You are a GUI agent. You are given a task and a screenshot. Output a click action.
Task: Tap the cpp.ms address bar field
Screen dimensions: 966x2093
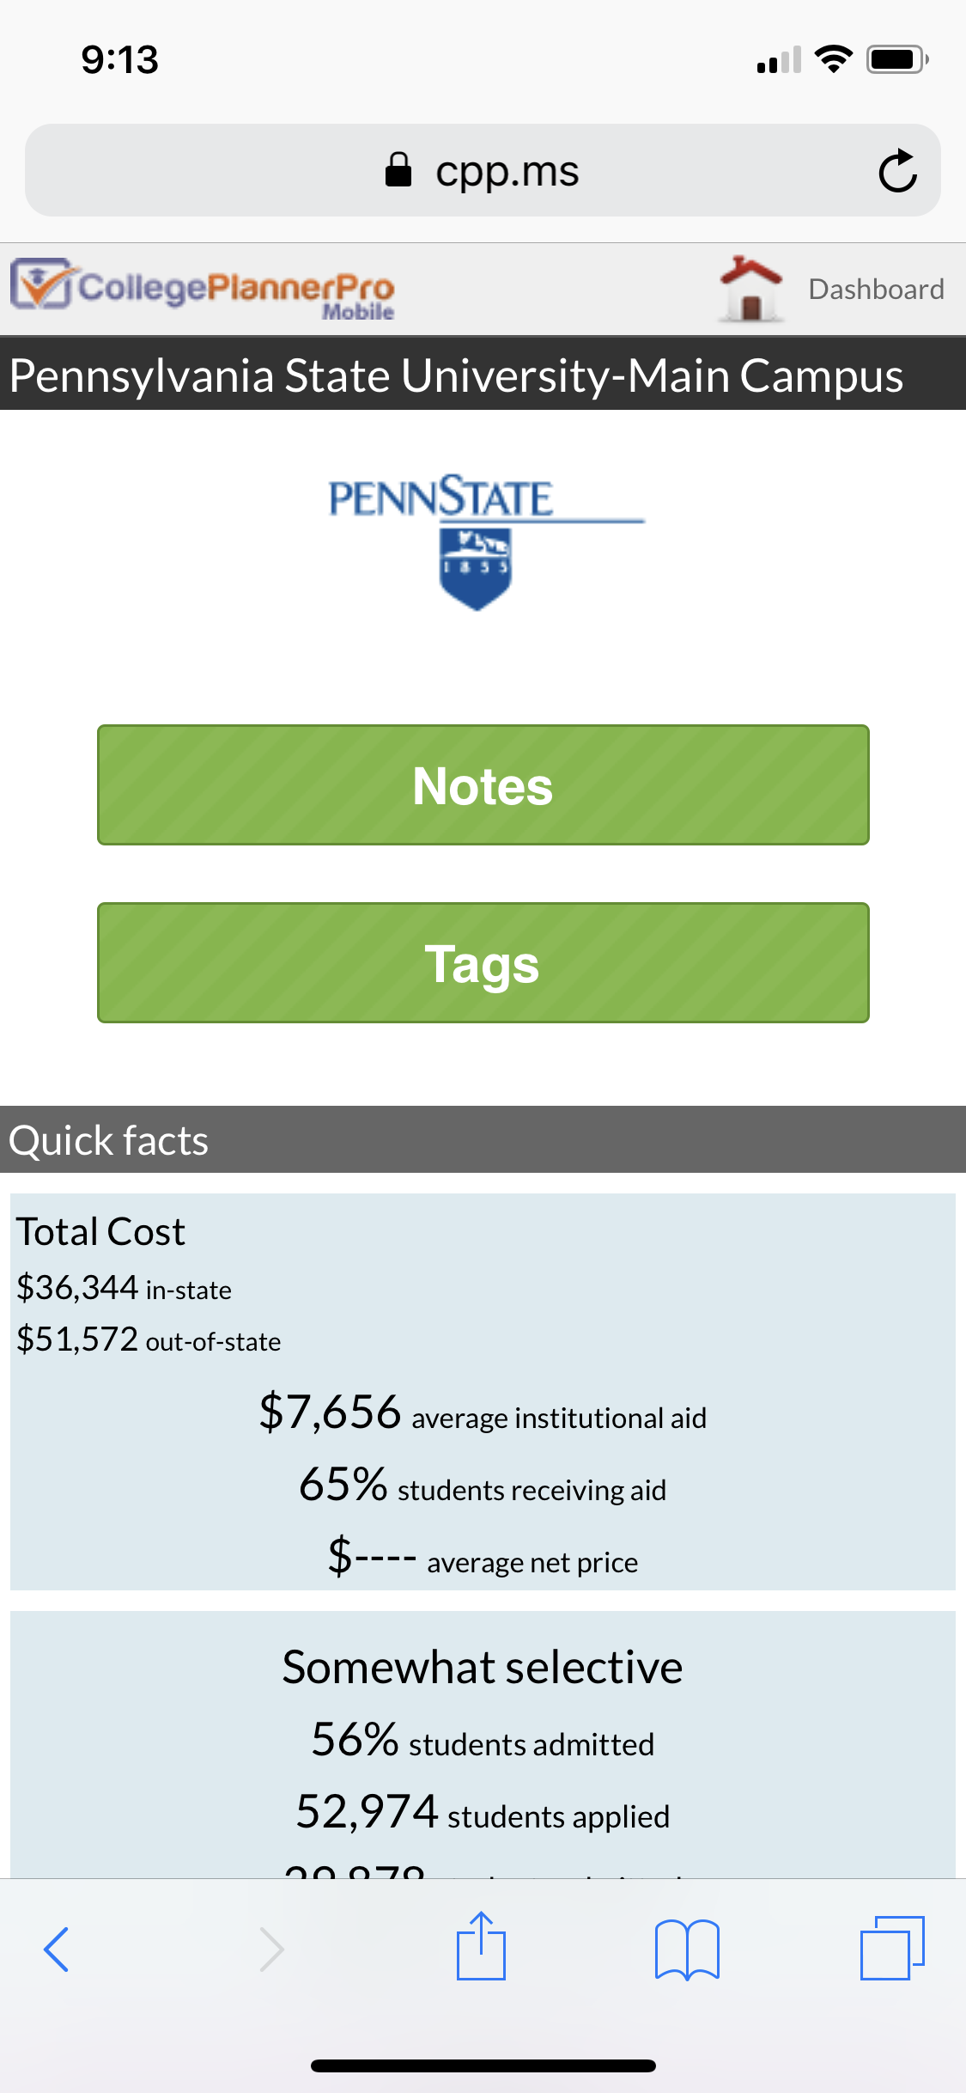[x=483, y=170]
